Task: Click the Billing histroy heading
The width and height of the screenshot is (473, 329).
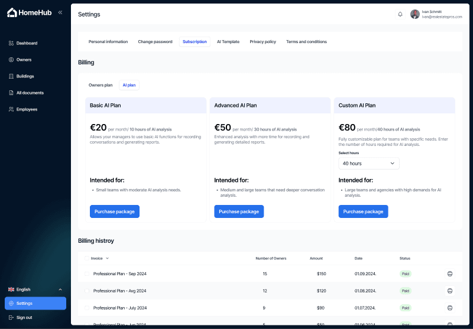Action: (96, 241)
